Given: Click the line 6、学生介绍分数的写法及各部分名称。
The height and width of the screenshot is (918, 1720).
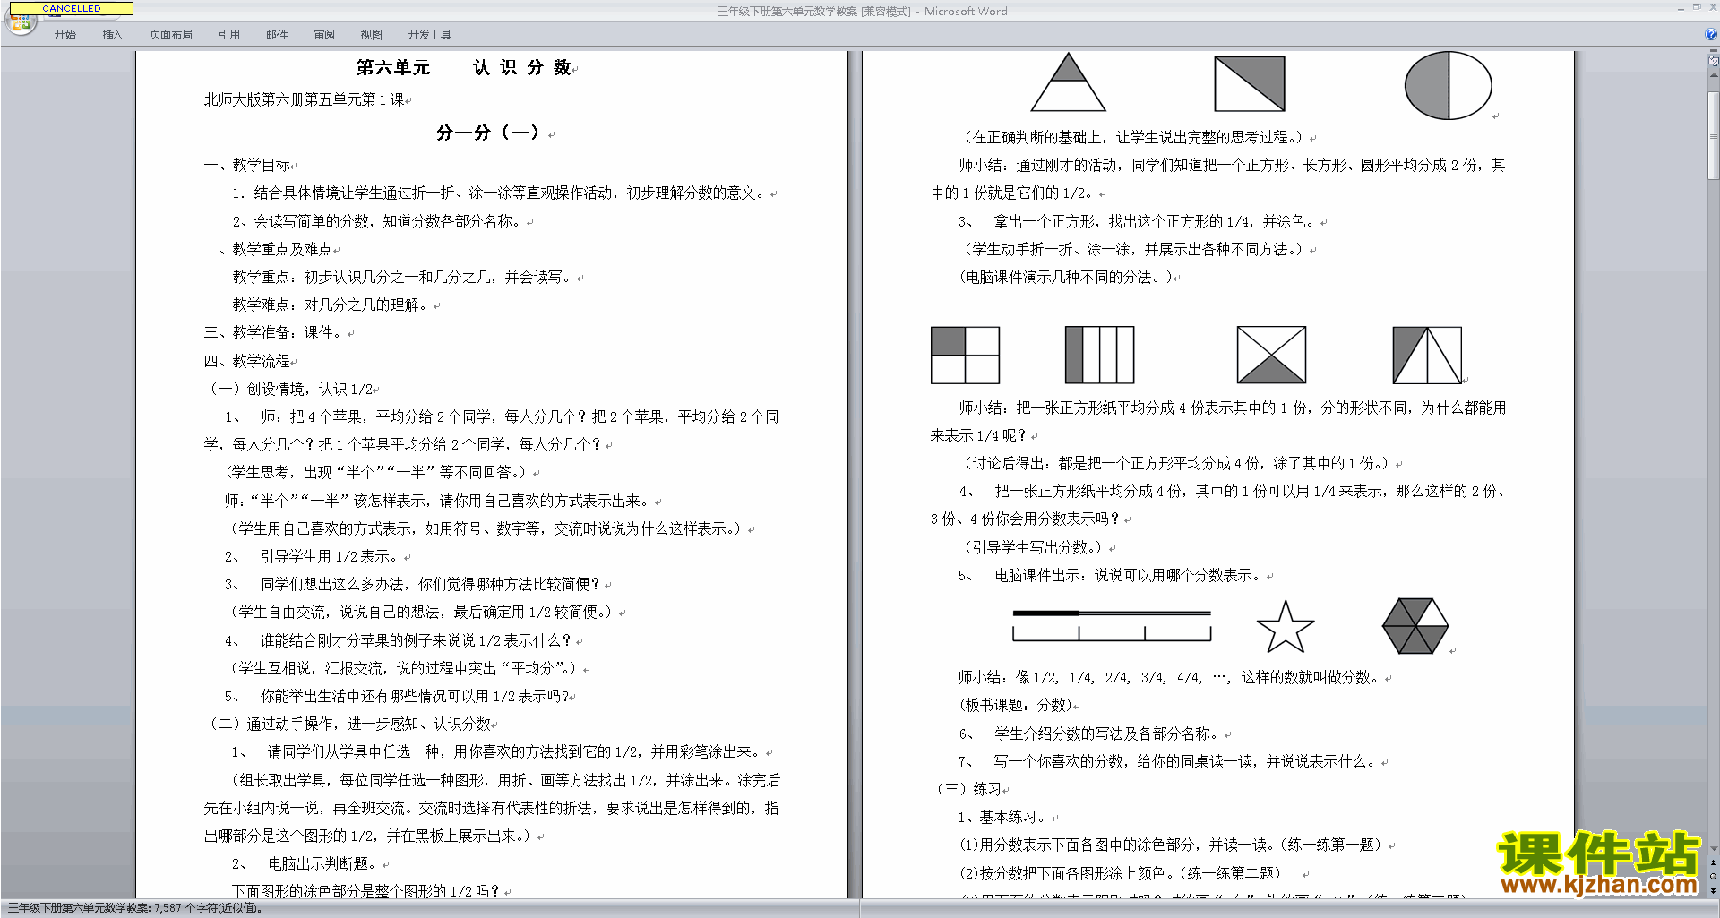Looking at the screenshot, I should tap(1088, 734).
